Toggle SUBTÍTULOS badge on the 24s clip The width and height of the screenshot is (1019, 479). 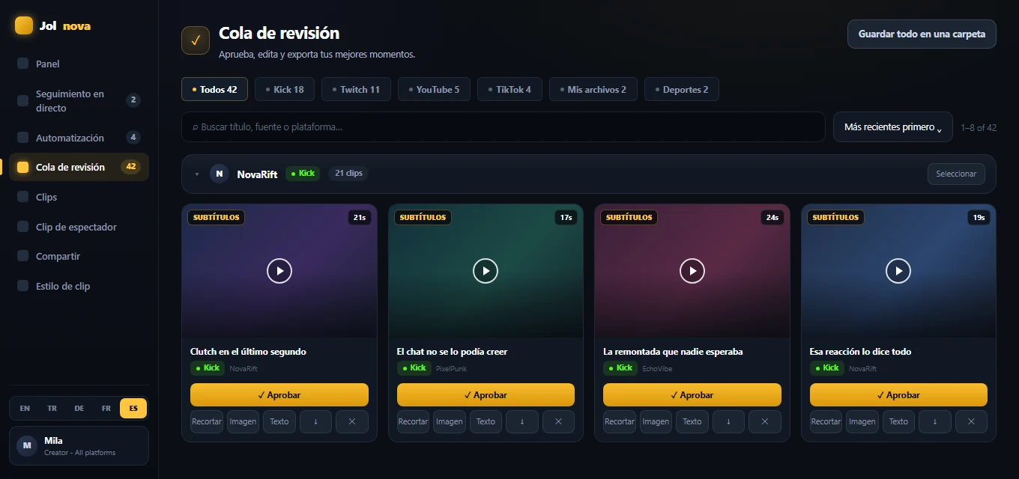tap(629, 218)
